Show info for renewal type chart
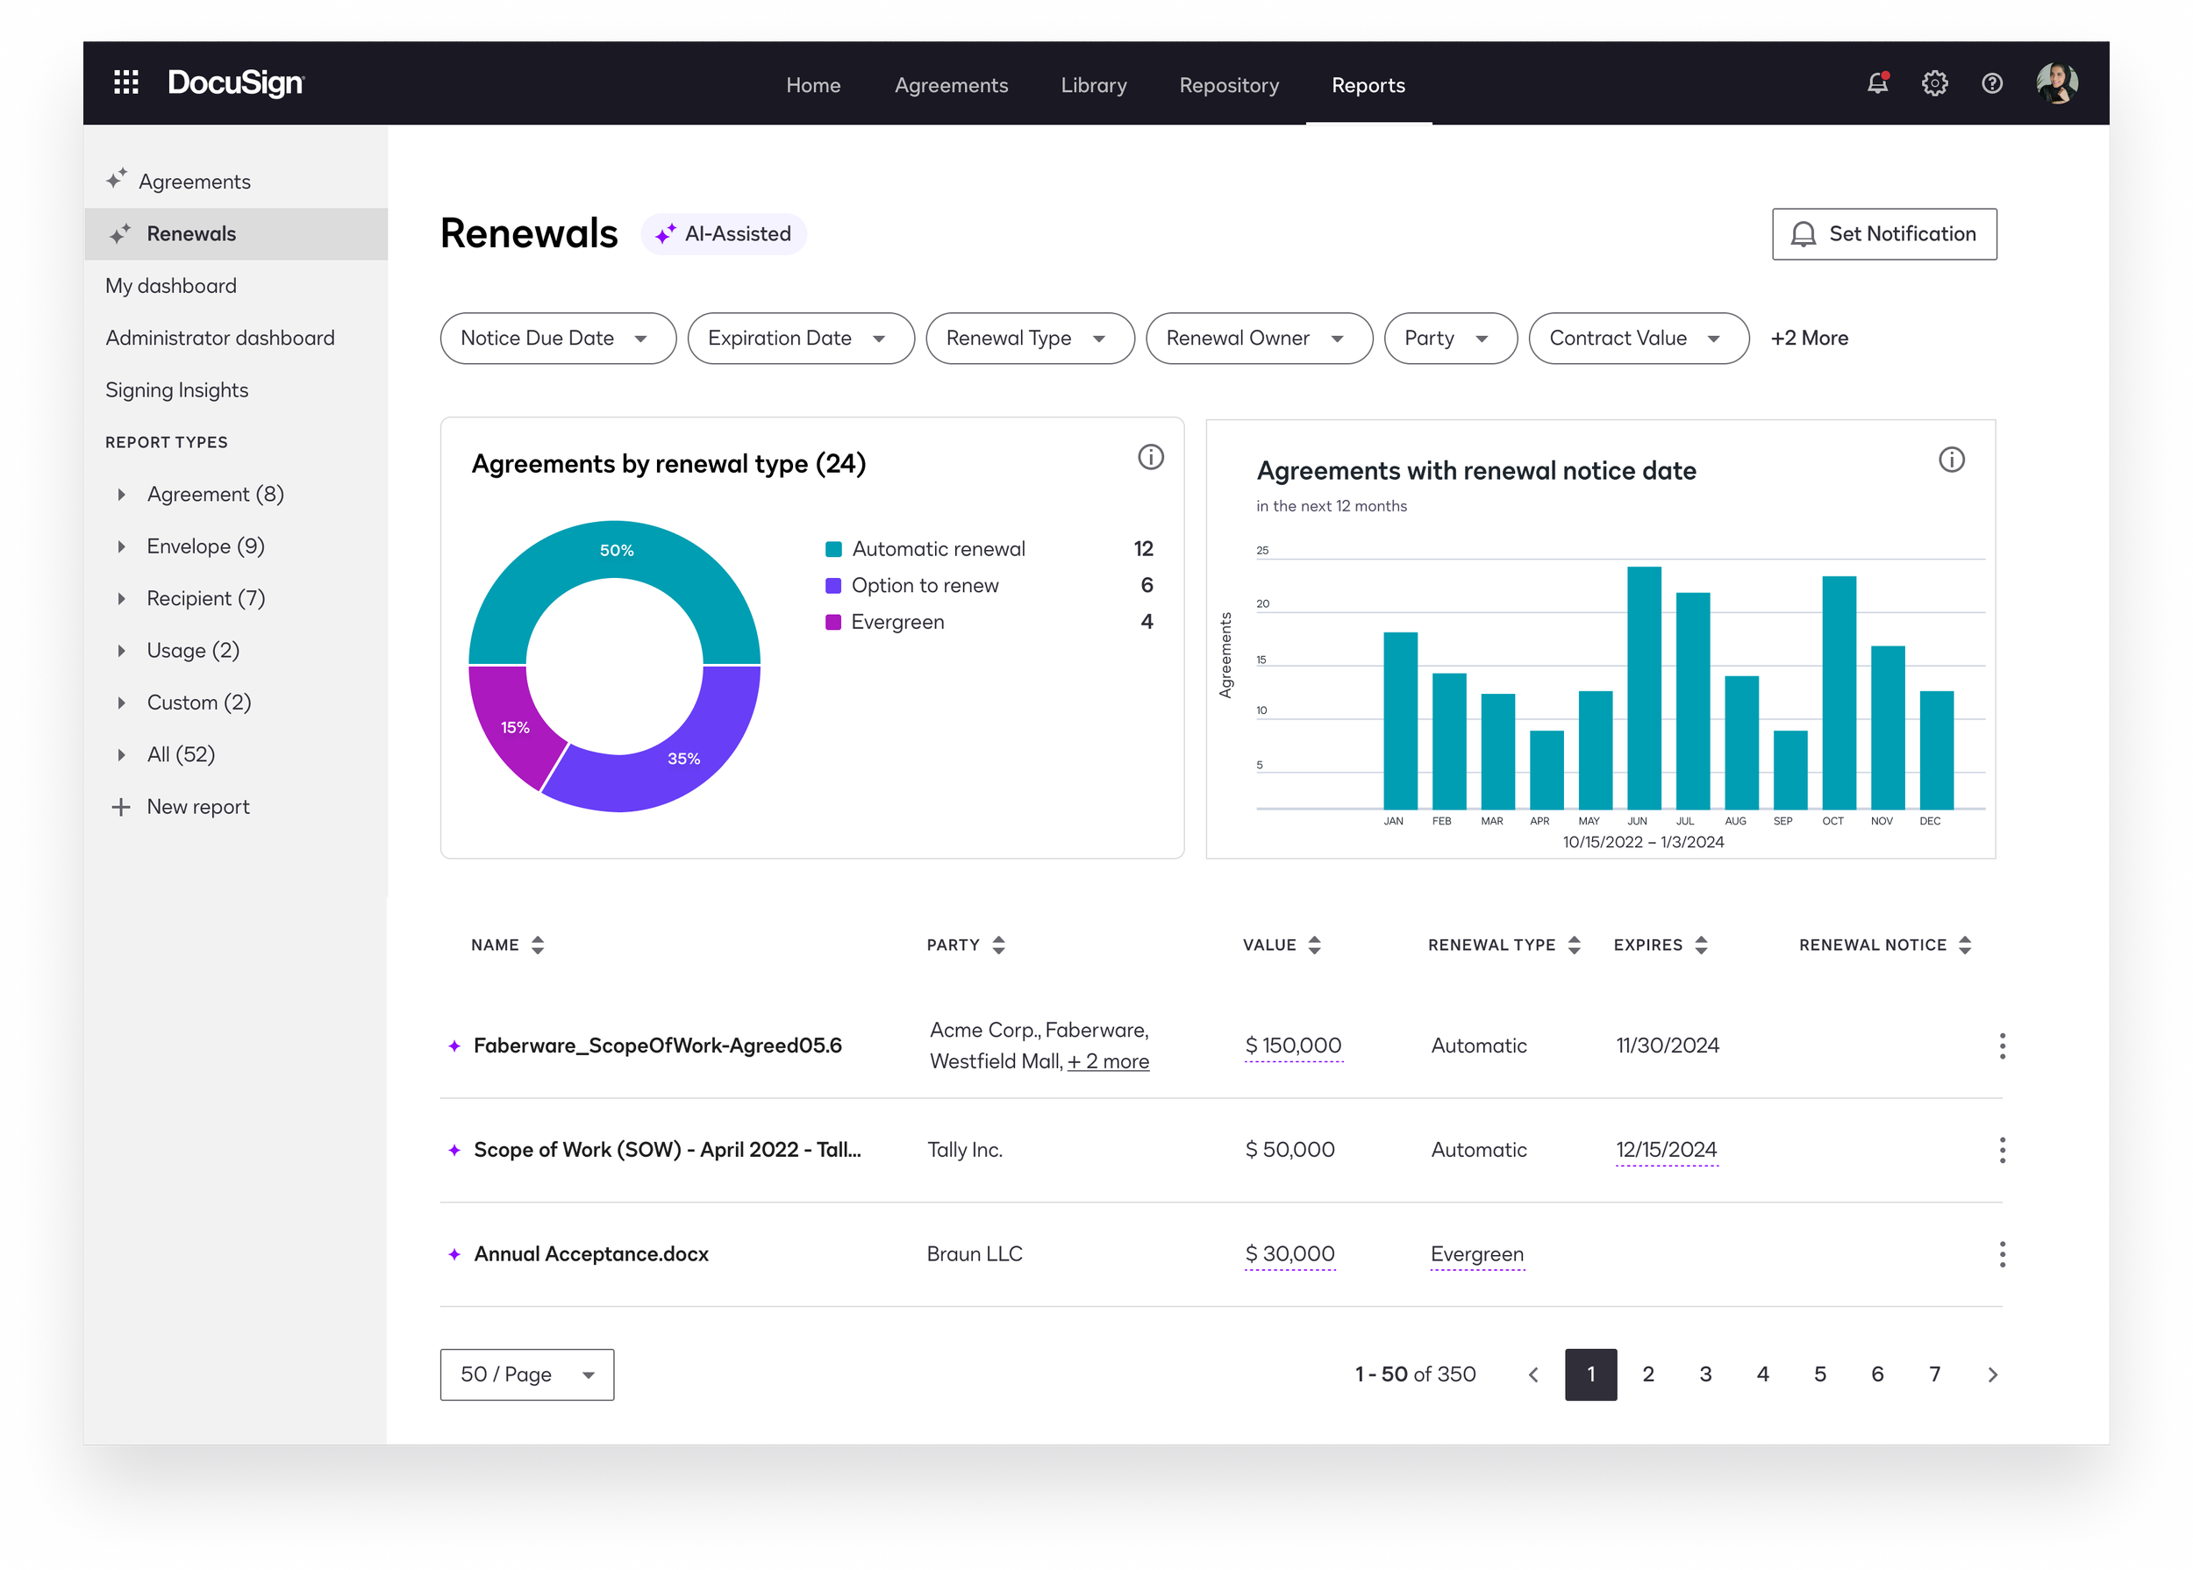The height and width of the screenshot is (1570, 2193). 1150,457
